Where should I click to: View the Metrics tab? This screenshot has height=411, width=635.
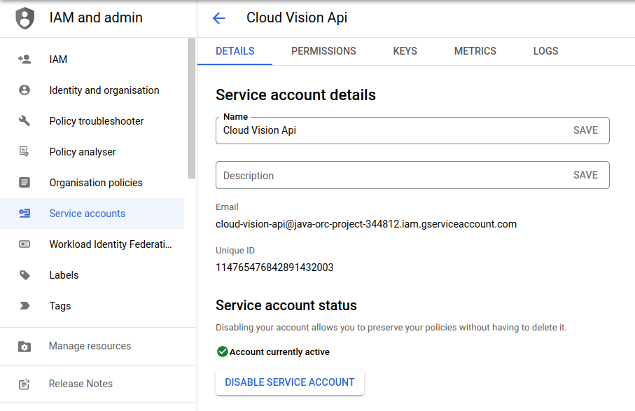(x=475, y=51)
